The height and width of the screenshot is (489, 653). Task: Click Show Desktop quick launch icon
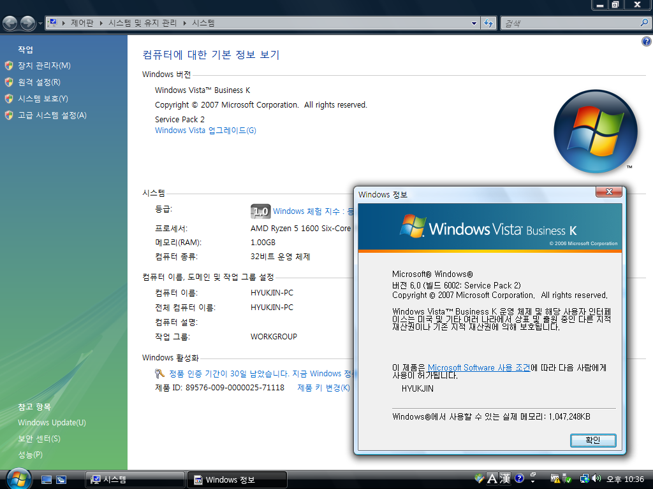(x=47, y=479)
